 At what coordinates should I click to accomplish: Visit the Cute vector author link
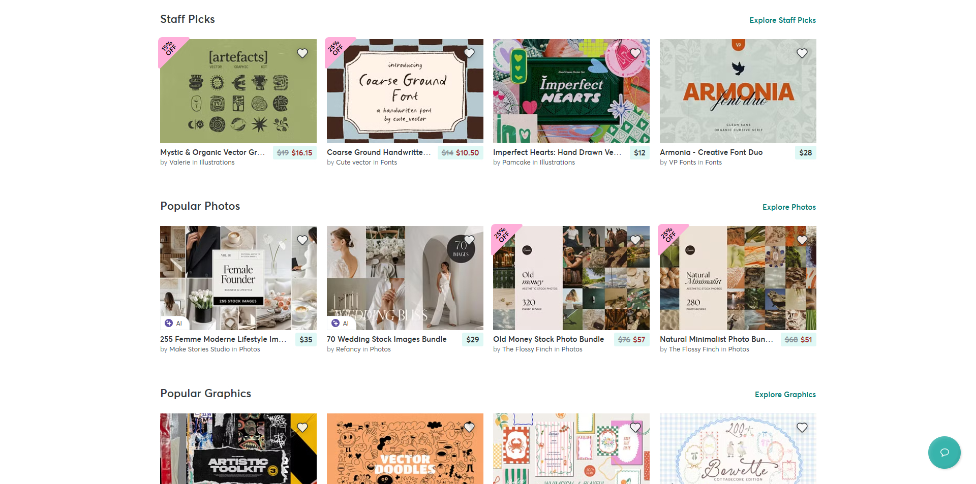click(x=353, y=163)
